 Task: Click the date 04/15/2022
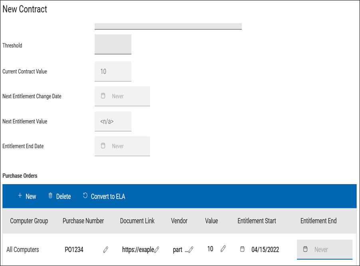pos(265,250)
